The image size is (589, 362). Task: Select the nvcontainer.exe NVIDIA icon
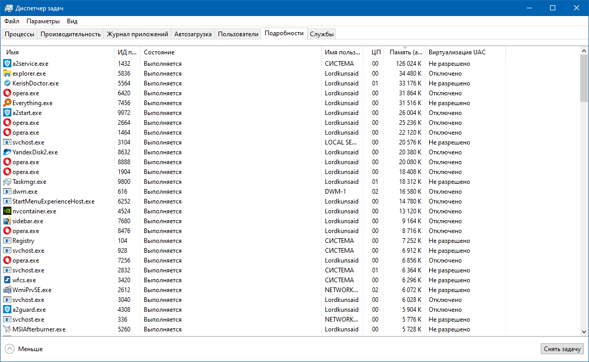click(x=7, y=211)
